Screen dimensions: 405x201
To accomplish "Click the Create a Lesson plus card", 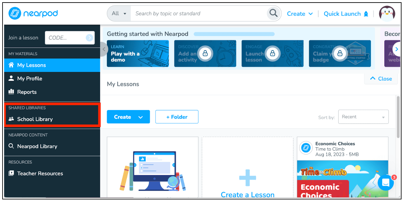I will pos(248,167).
